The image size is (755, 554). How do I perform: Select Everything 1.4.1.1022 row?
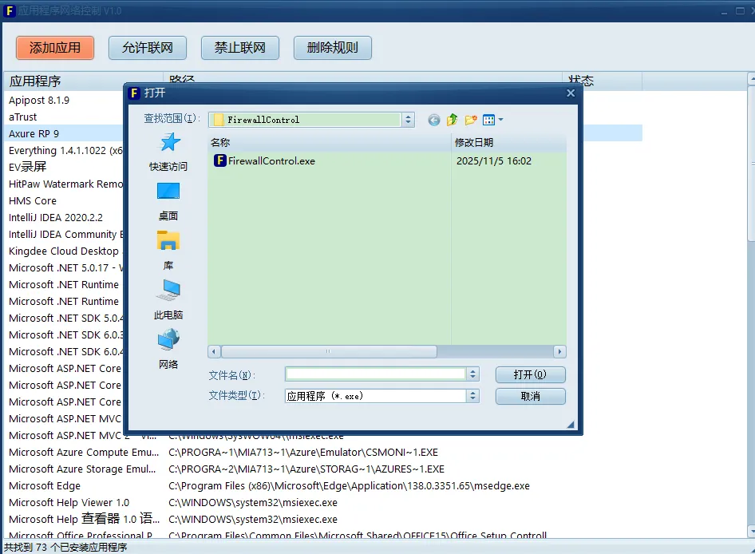tap(65, 150)
